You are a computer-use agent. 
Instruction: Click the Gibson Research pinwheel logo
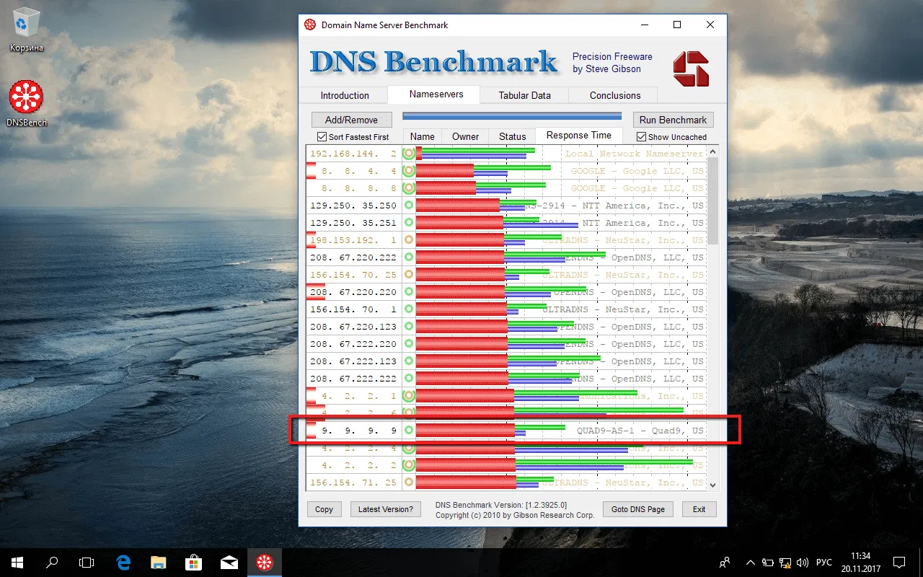690,69
